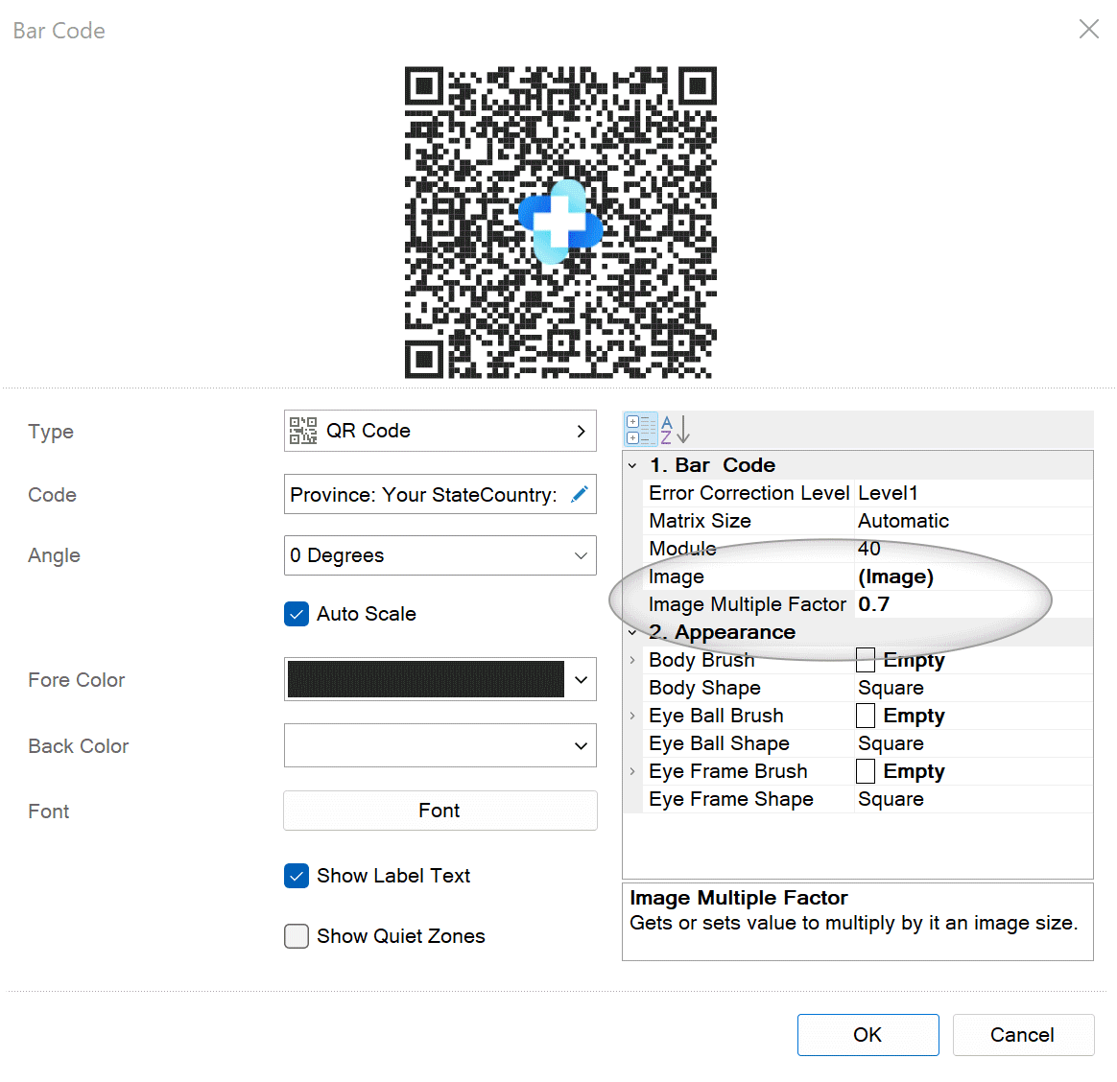The width and height of the screenshot is (1117, 1082).
Task: Click the X close icon of Bar Code dialog
Action: [1088, 29]
